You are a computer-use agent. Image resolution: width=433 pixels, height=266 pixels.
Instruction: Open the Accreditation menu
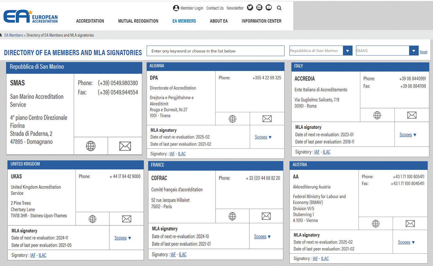[90, 21]
